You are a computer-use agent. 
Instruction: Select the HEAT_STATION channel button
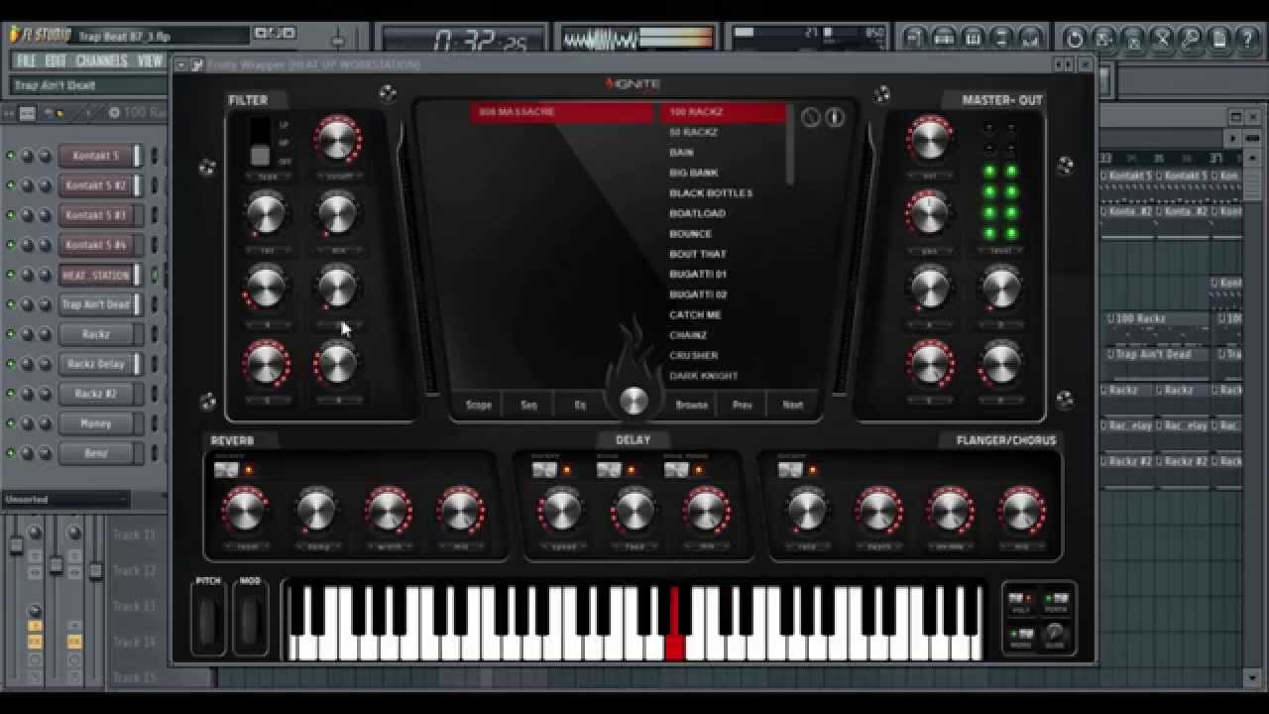(95, 275)
